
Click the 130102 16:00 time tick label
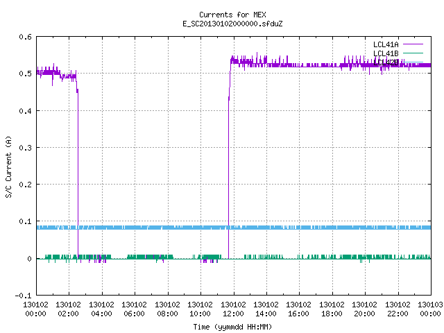(x=298, y=309)
